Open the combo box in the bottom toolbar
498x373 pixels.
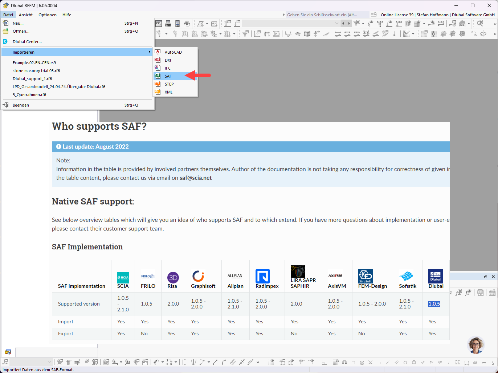click(x=31, y=362)
